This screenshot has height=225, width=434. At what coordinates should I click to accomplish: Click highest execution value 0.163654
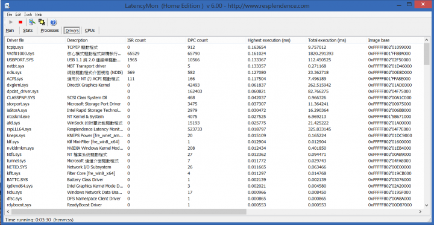click(x=257, y=48)
